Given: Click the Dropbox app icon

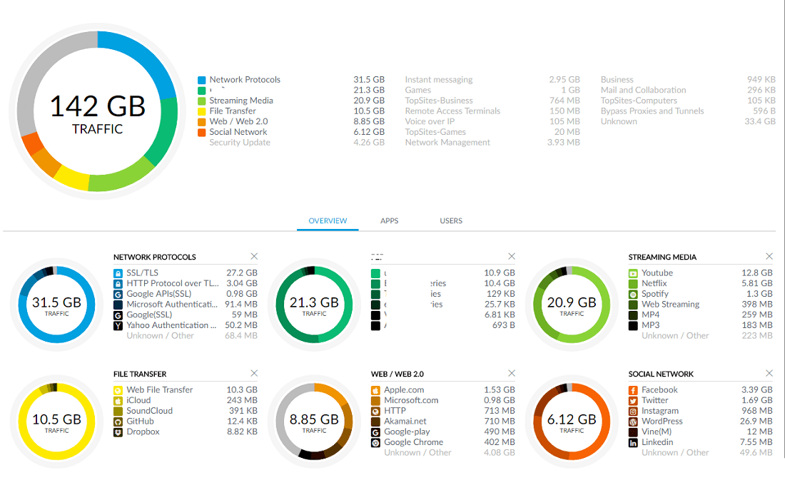Looking at the screenshot, I should pos(118,432).
